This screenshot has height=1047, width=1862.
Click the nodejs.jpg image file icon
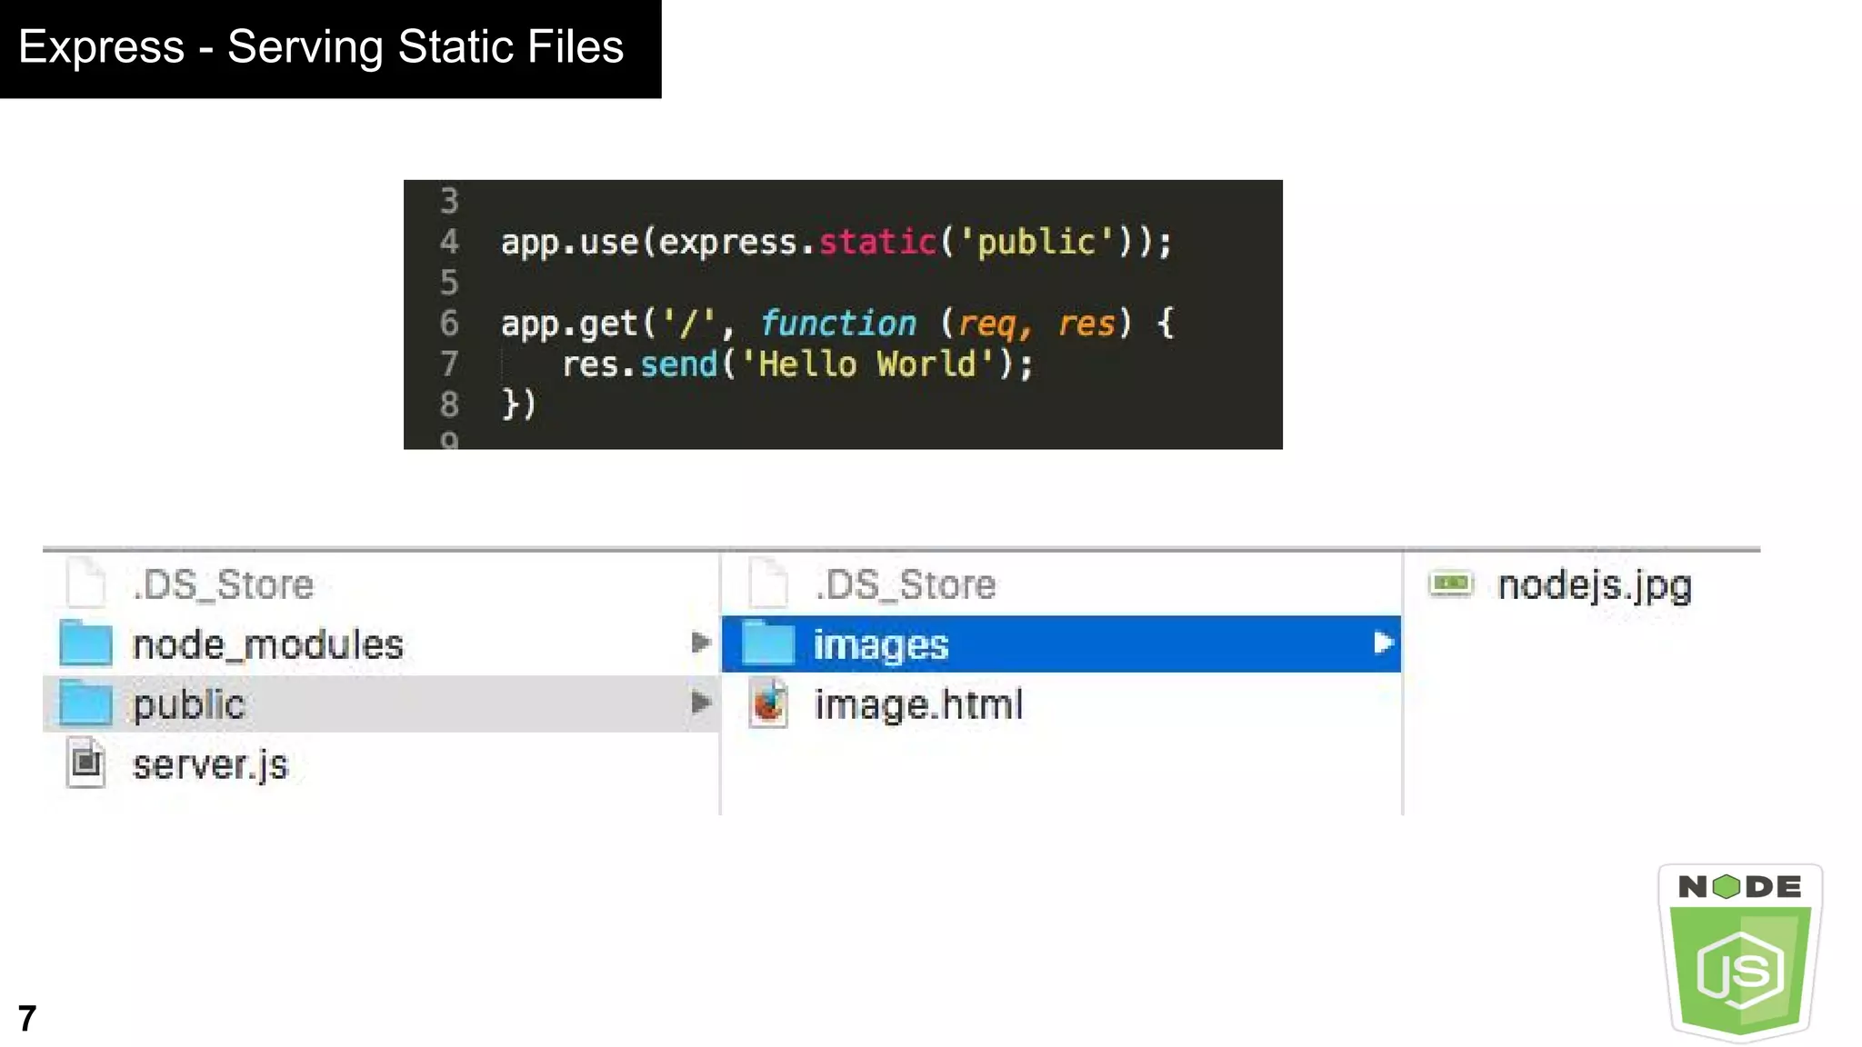point(1451,583)
